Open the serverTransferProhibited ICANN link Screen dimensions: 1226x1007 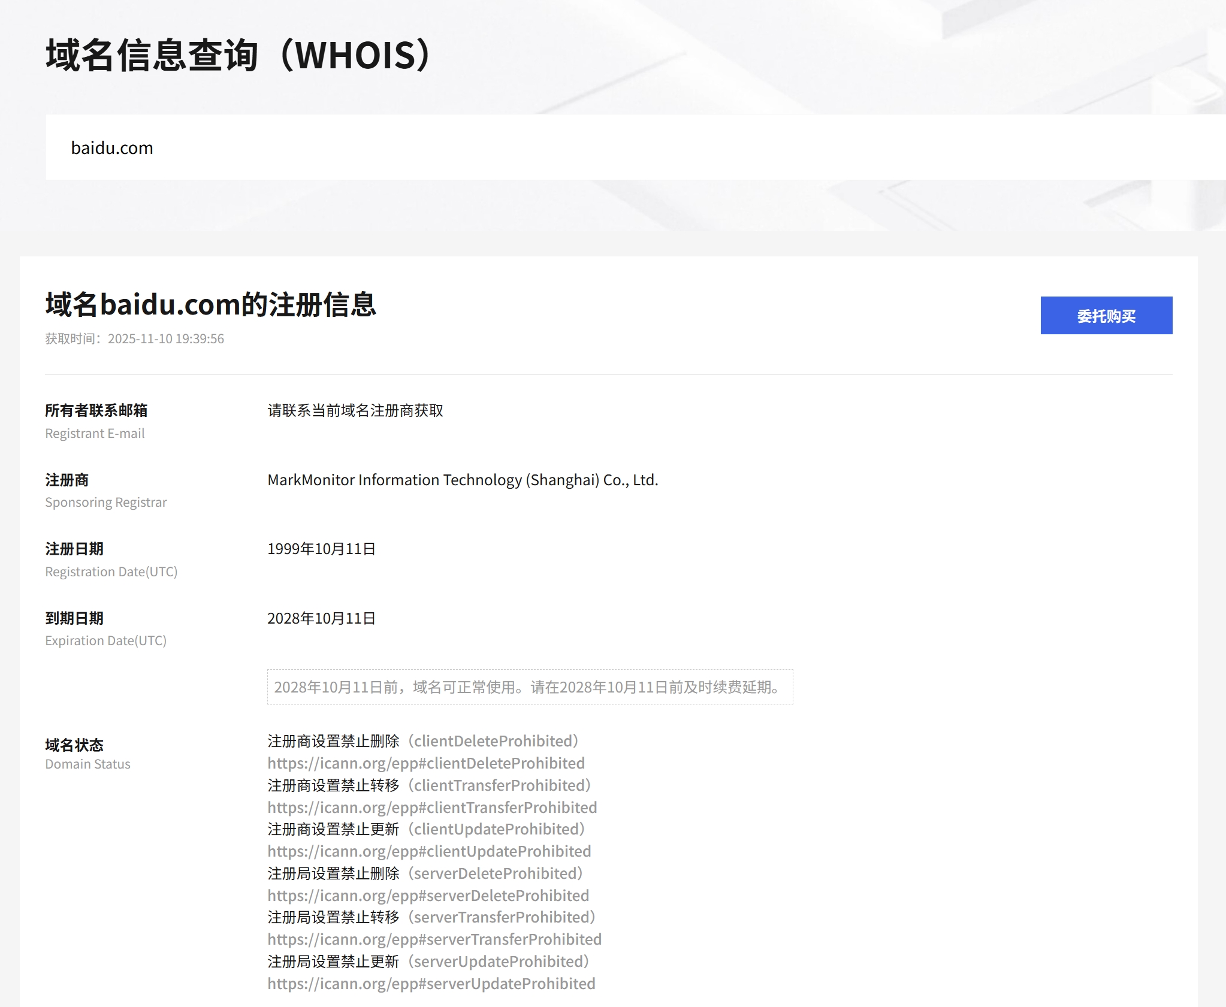434,939
